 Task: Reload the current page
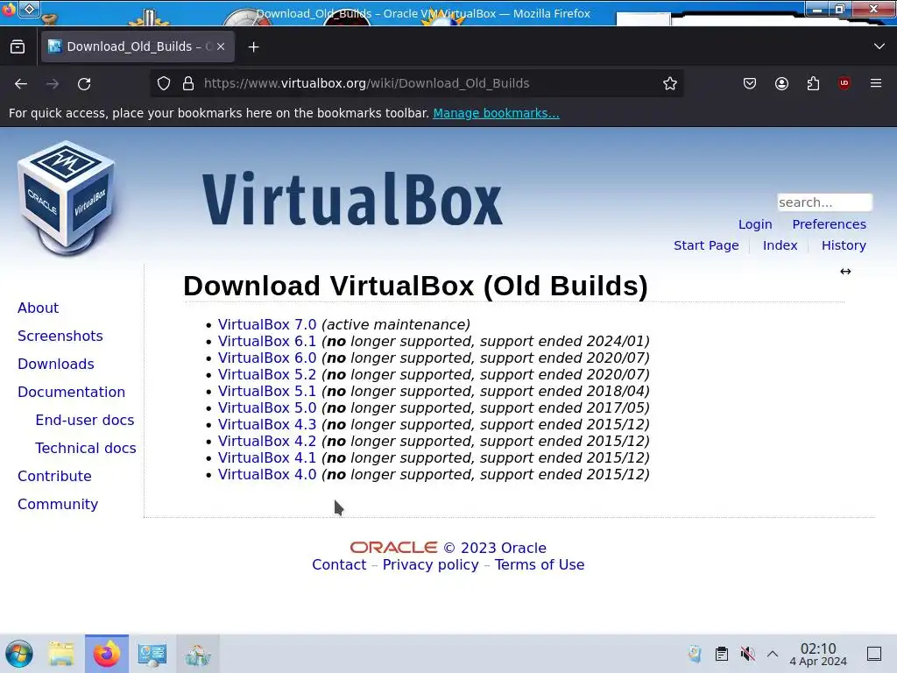point(84,83)
